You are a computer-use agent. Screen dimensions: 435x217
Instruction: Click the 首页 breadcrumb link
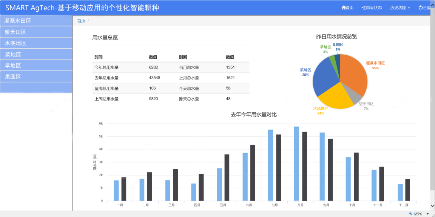81,21
